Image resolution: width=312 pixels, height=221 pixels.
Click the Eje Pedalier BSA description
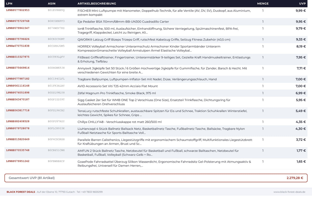(123, 22)
